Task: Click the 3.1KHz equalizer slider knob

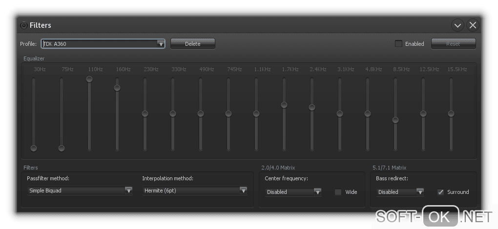Action: [340, 114]
